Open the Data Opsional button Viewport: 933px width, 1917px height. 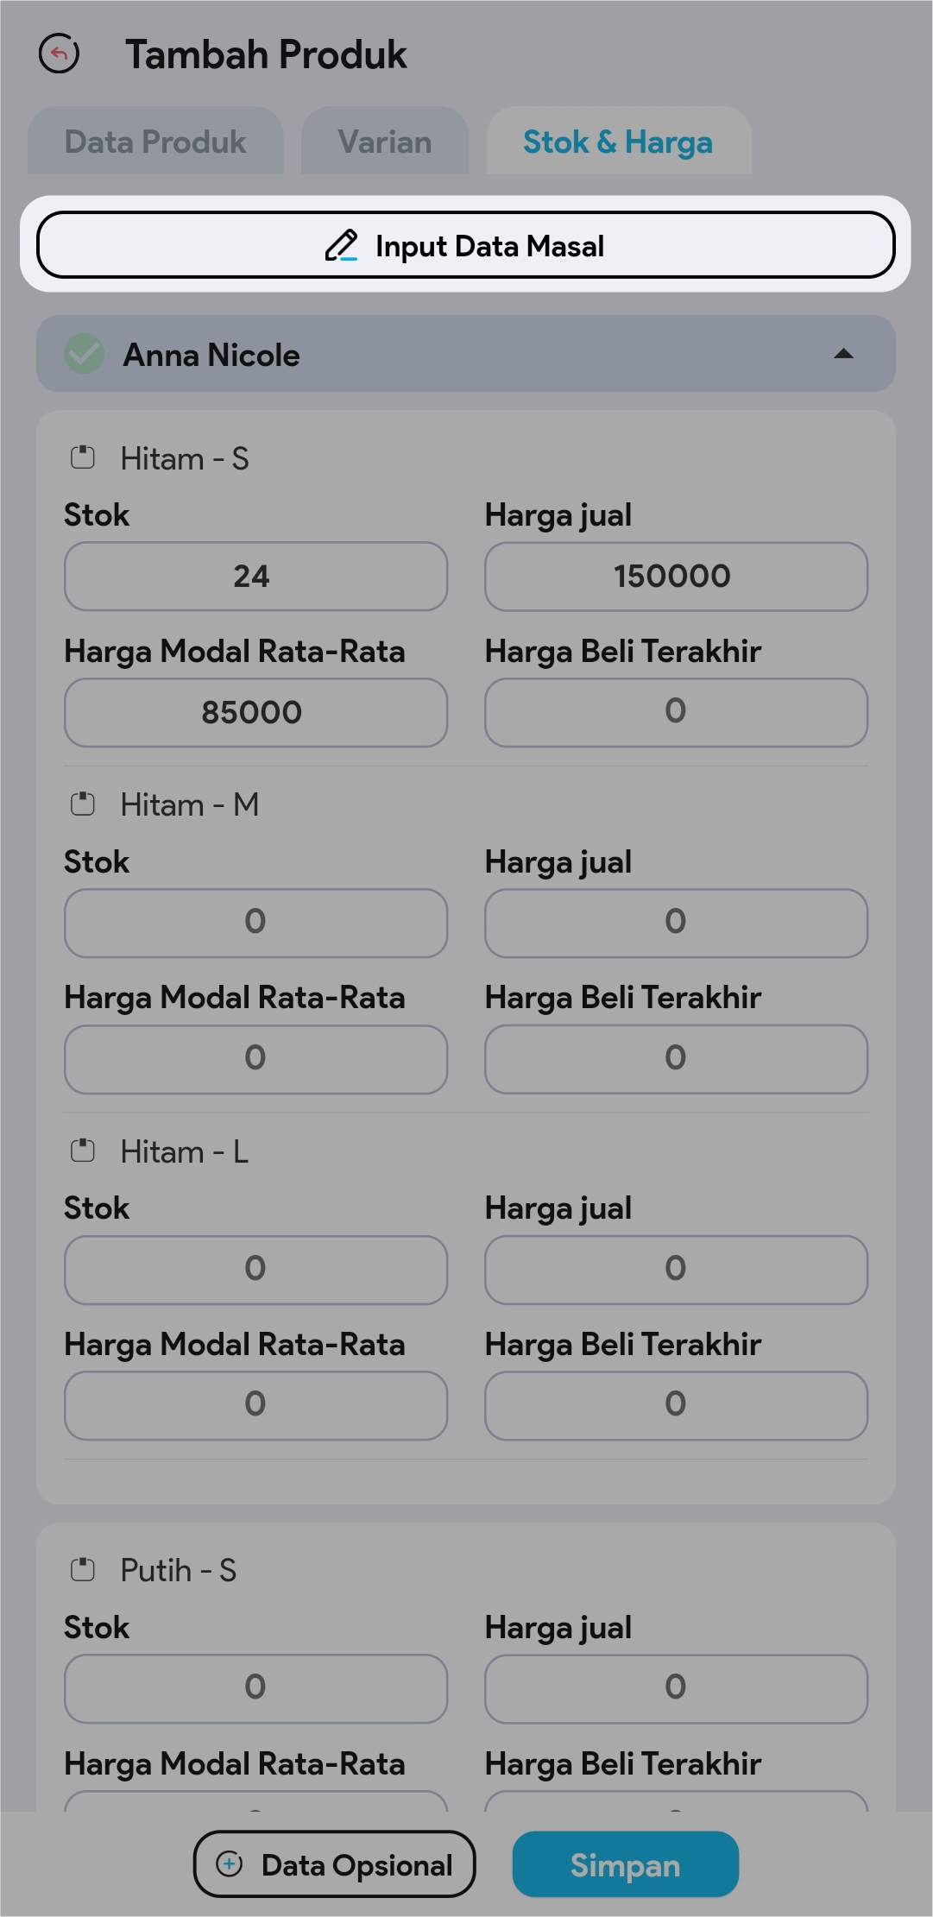[x=335, y=1864]
